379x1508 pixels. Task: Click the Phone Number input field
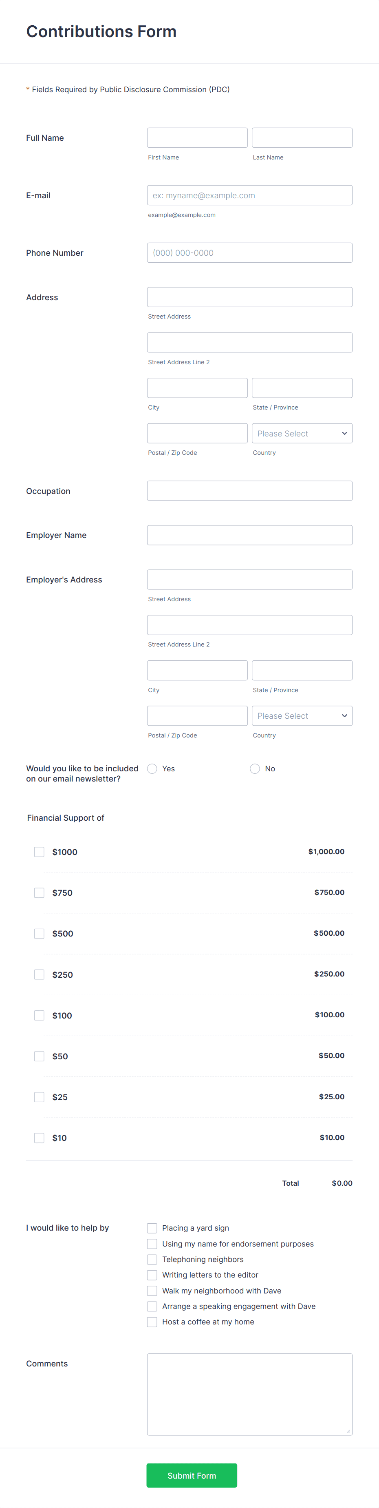[x=249, y=252]
